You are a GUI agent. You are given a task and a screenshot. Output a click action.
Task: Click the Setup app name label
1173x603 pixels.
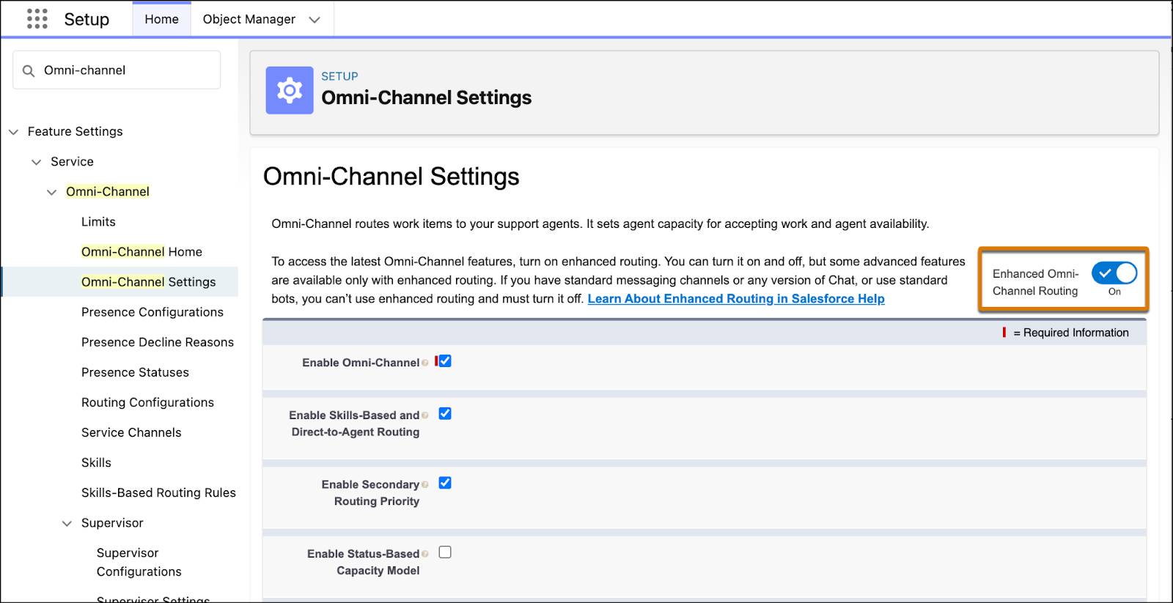click(x=87, y=19)
